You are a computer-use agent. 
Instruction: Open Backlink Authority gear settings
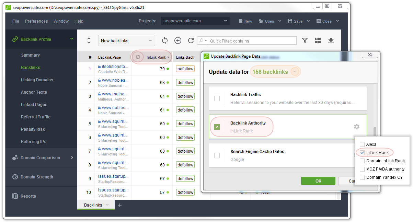pos(357,127)
